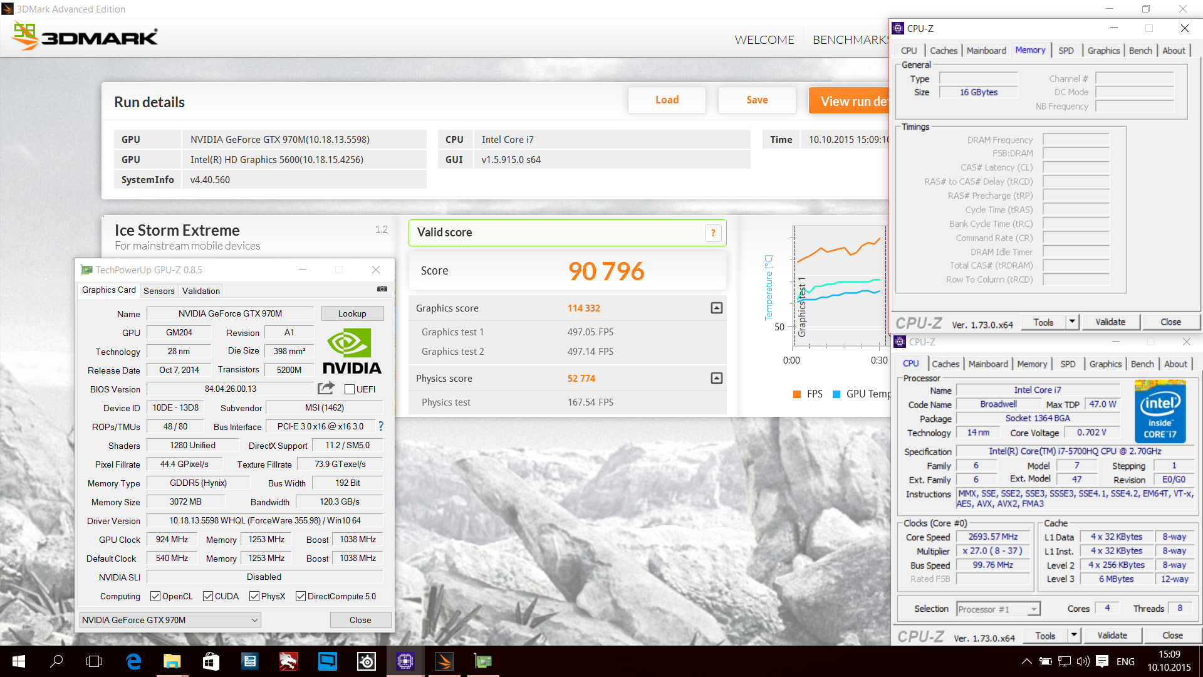Open the About tab in upper CPU-Z
Viewport: 1203px width, 677px height.
click(1174, 51)
